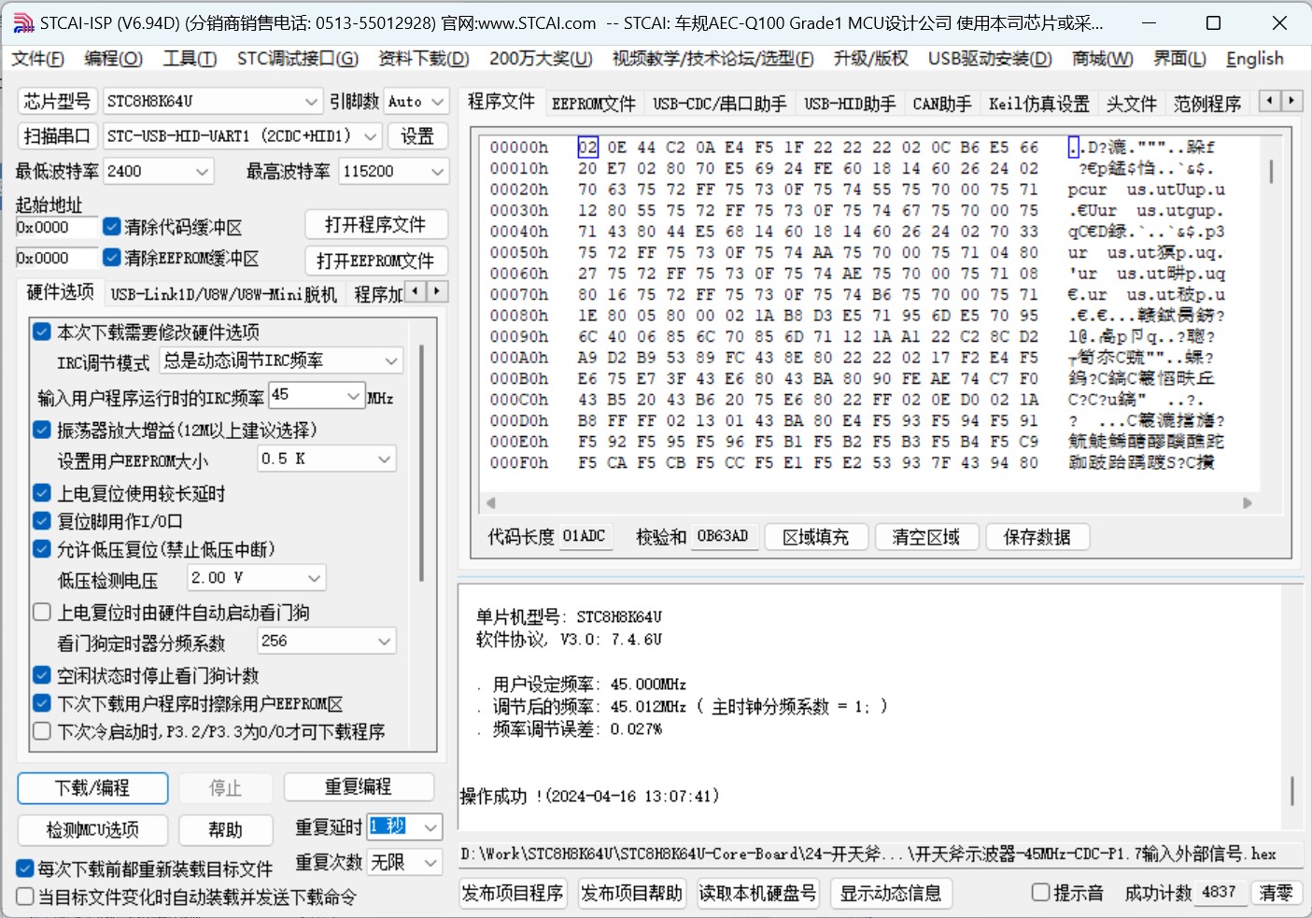Click the 保存数据 button
This screenshot has height=918, width=1312.
tap(1037, 537)
